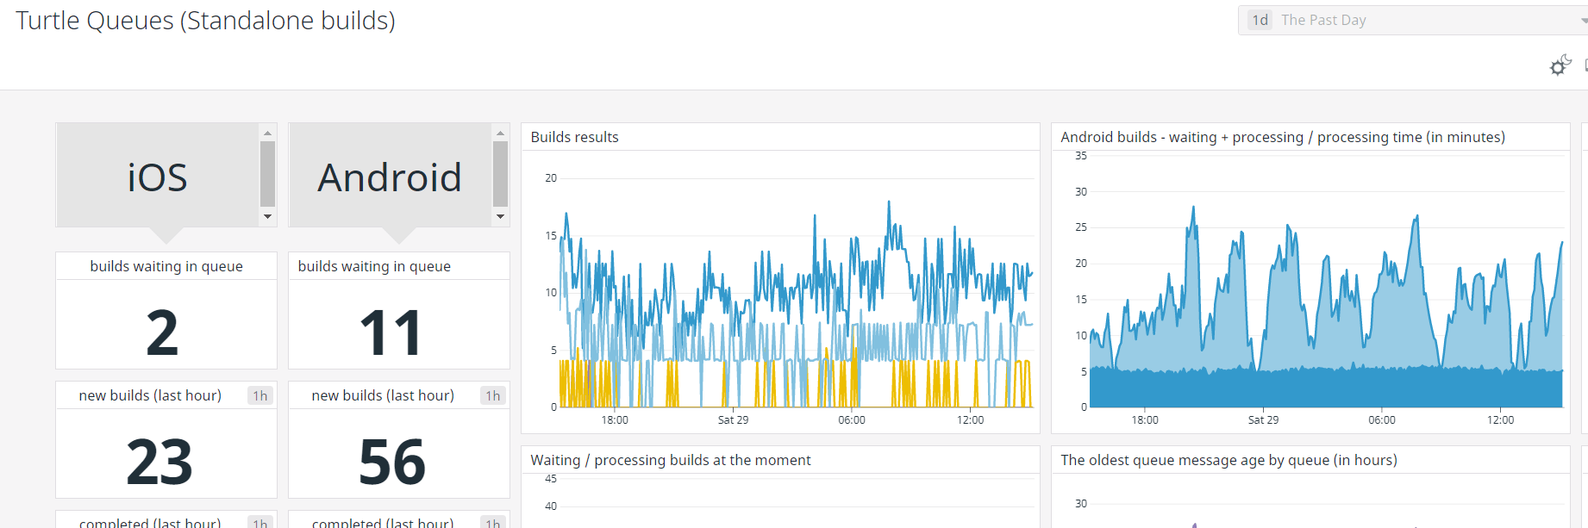Open the "The Past Day" time range dropdown

pyautogui.click(x=1414, y=20)
